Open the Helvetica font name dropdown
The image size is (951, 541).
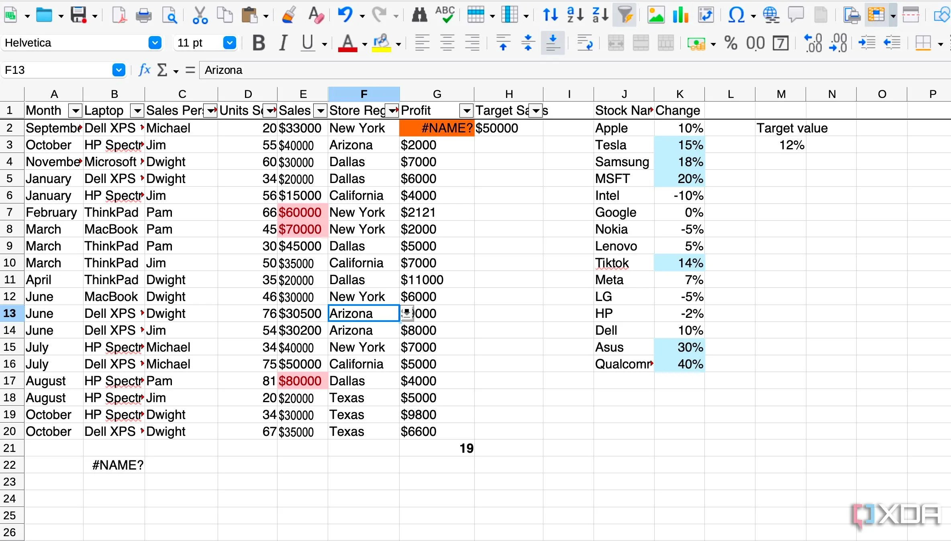tap(155, 43)
